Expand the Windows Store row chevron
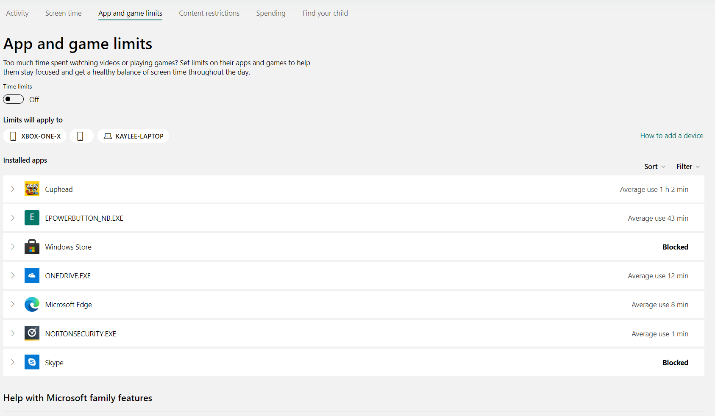715x416 pixels. click(x=13, y=247)
